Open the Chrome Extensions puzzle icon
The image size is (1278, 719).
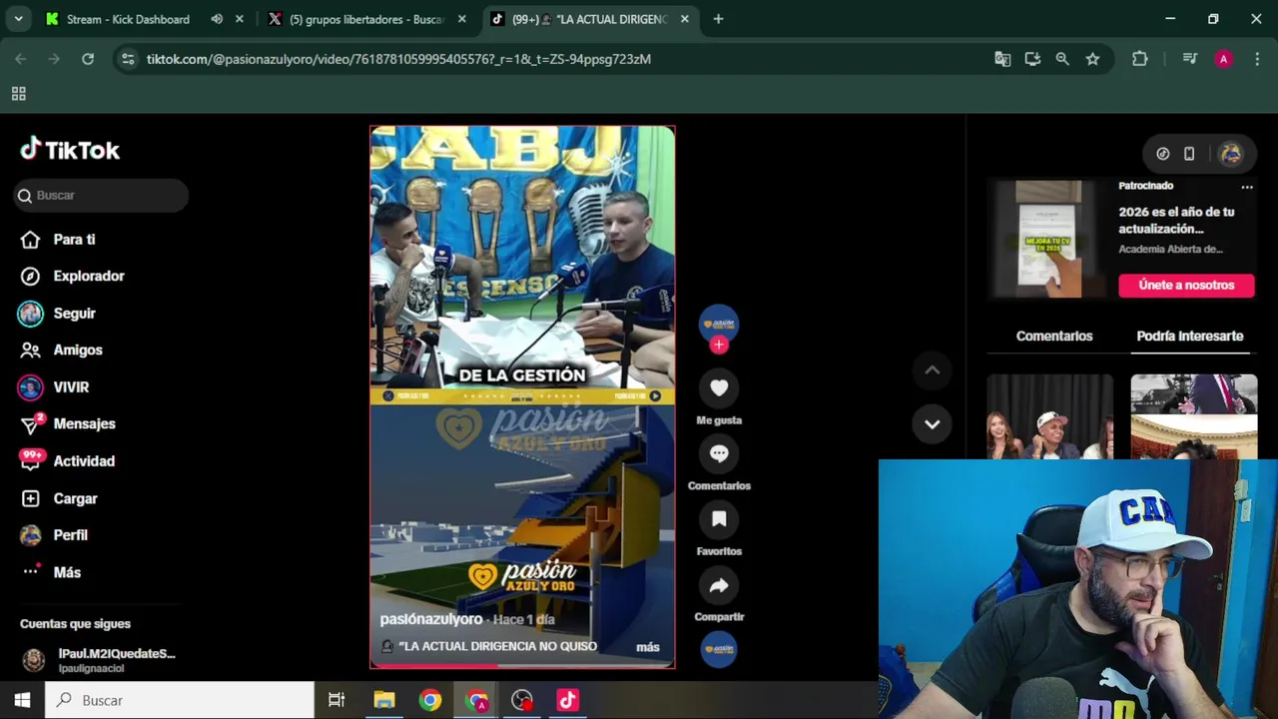[1140, 59]
